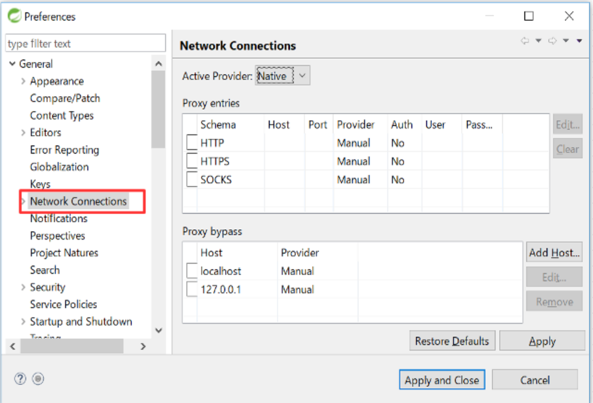Go to the Keys preference page

pyautogui.click(x=40, y=184)
